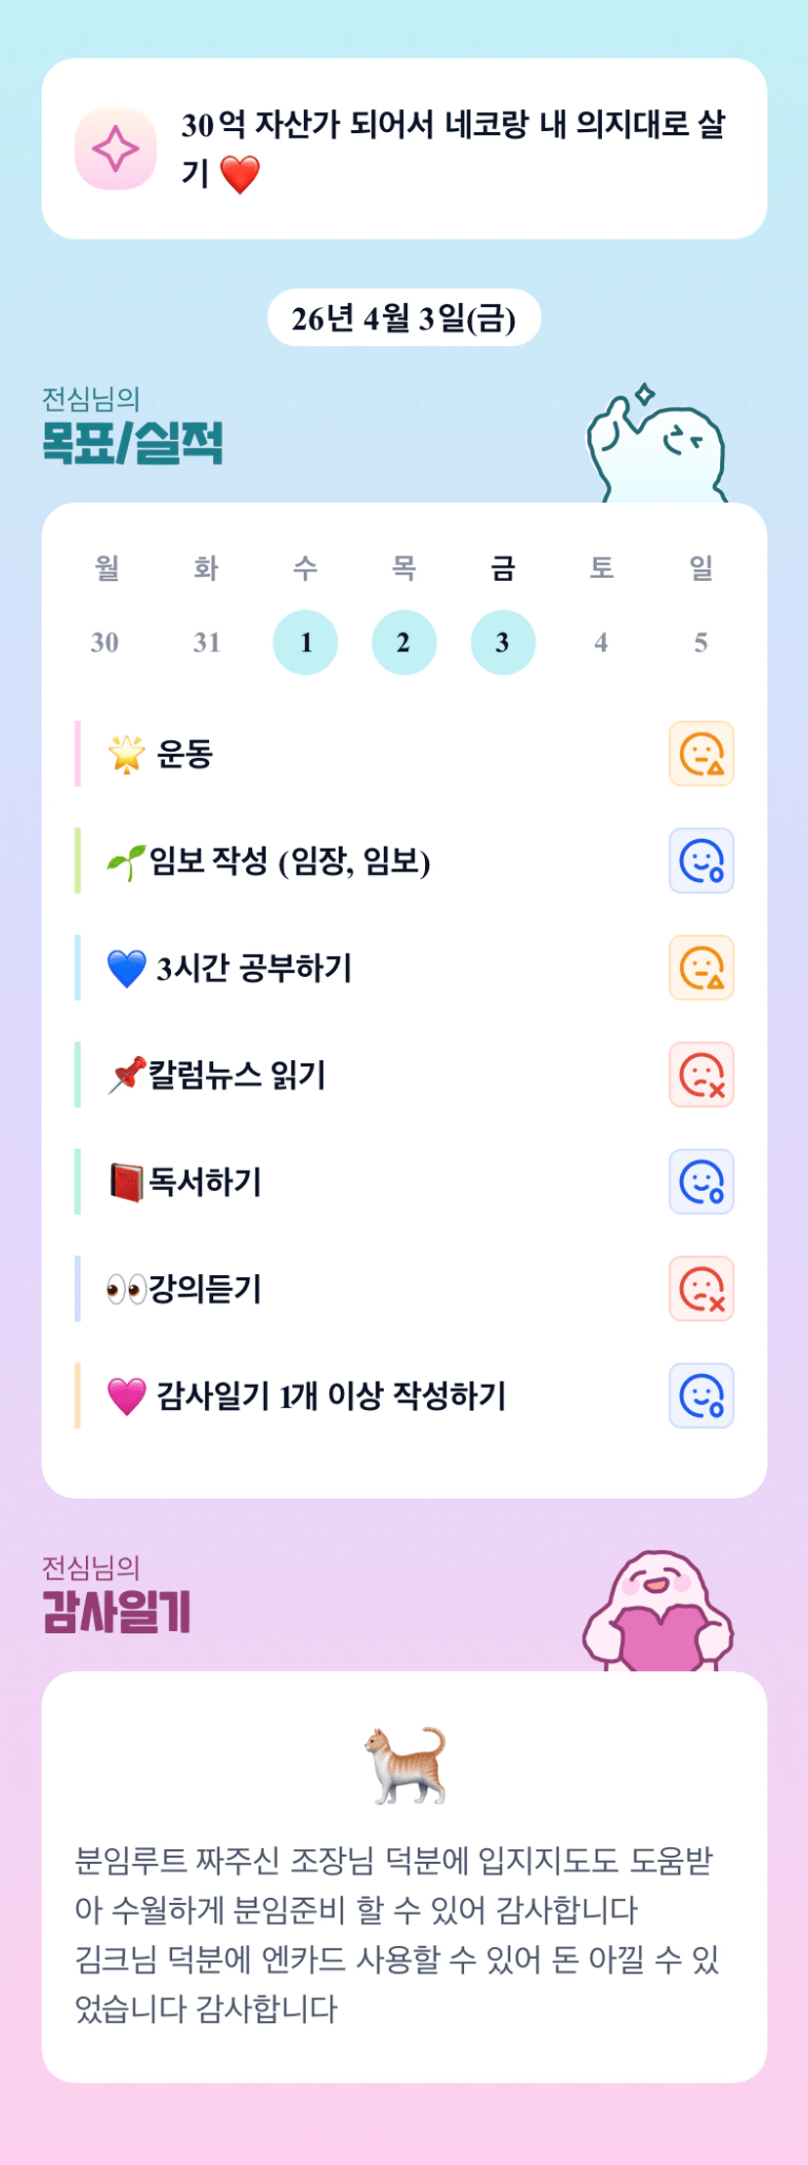
Task: Click the orange cat emoji in 감사일기
Action: (x=405, y=1764)
